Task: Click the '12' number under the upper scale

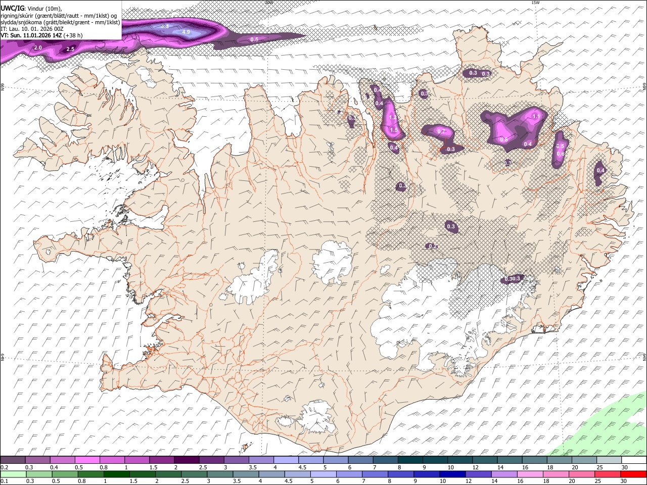Action: click(x=475, y=467)
